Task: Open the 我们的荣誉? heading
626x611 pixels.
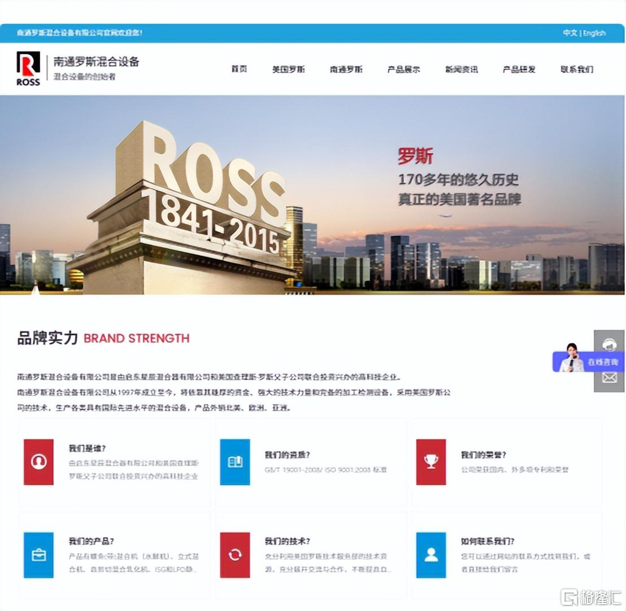Action: (484, 455)
